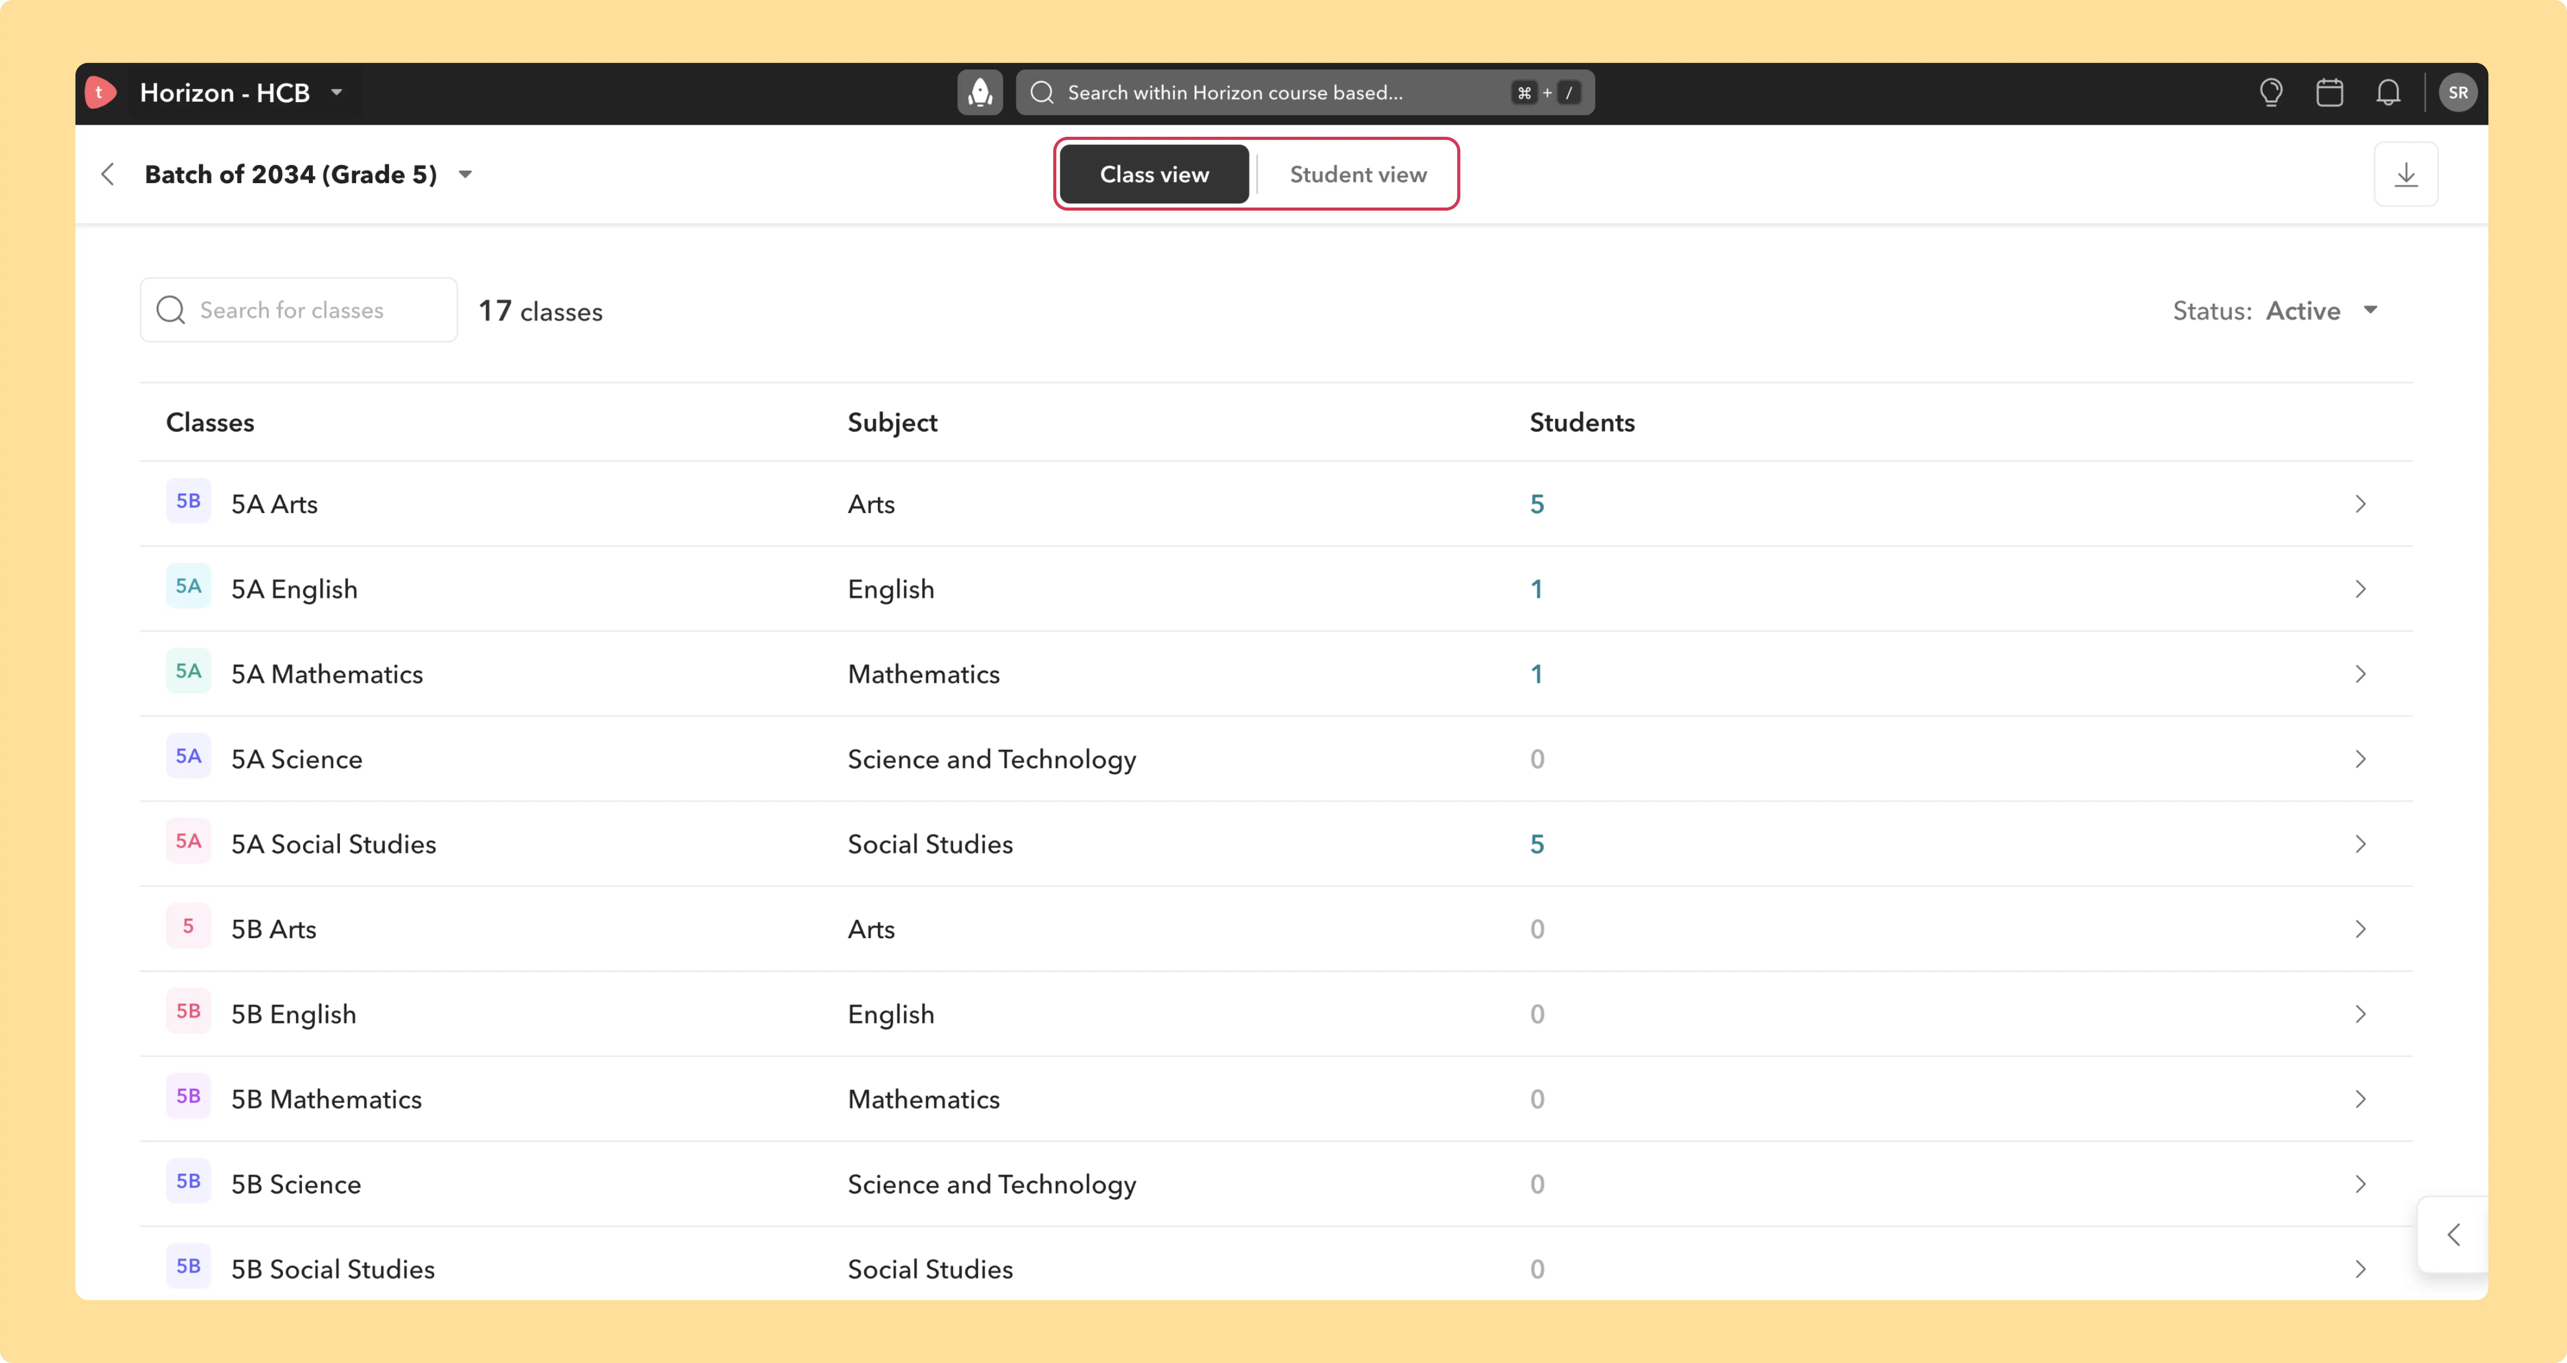Screen dimensions: 2567x1363
Task: Focus the global Horizon search bar
Action: (x=1306, y=93)
